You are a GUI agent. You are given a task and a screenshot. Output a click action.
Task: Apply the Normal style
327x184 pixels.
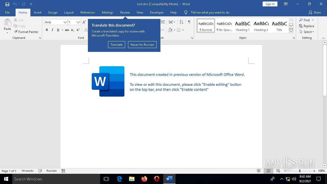coord(206,26)
